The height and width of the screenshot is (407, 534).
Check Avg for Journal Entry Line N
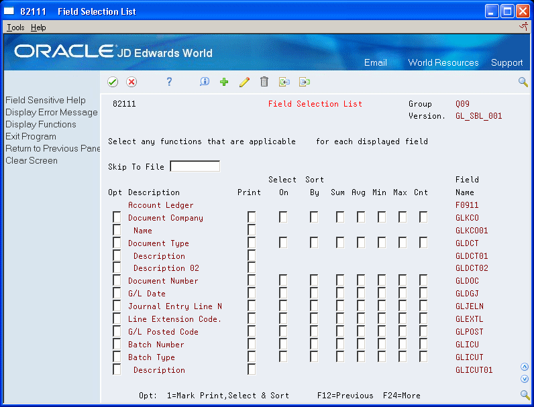point(361,306)
